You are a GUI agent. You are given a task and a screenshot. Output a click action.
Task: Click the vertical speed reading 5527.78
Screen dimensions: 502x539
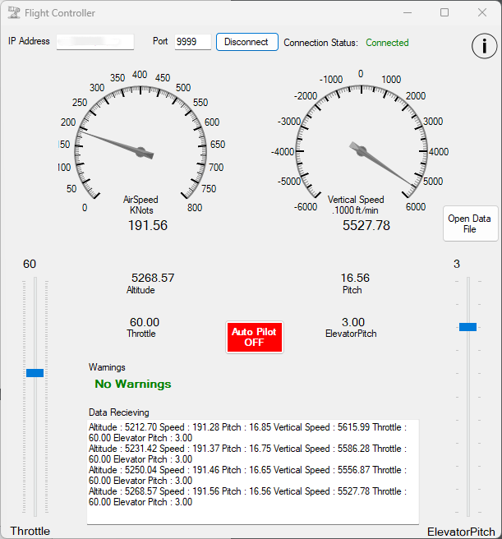[x=366, y=225]
